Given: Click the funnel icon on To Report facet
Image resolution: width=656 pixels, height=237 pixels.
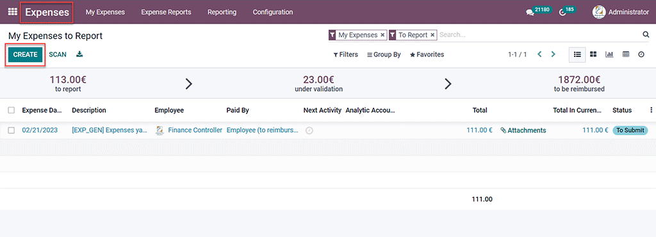Looking at the screenshot, I should tap(393, 35).
